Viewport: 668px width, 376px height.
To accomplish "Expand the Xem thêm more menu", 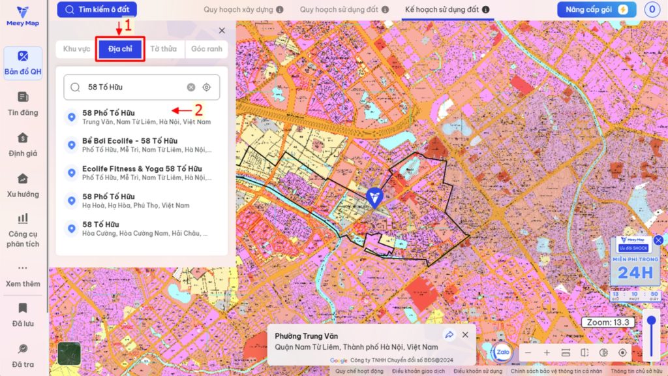I will 23,274.
